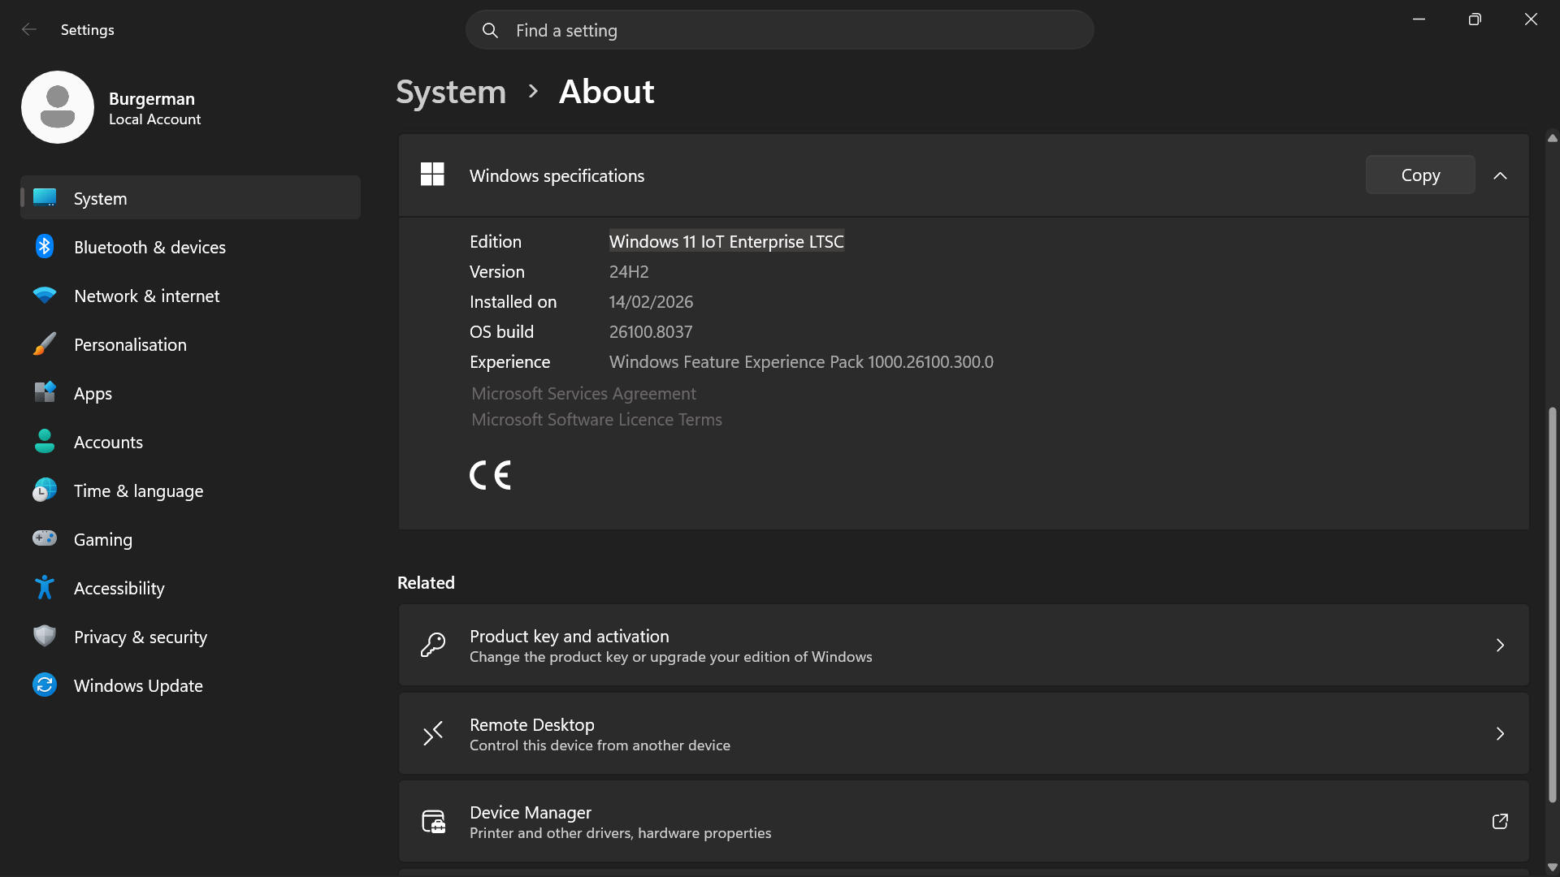Click the Gaming controller icon
The image size is (1560, 877).
point(45,538)
